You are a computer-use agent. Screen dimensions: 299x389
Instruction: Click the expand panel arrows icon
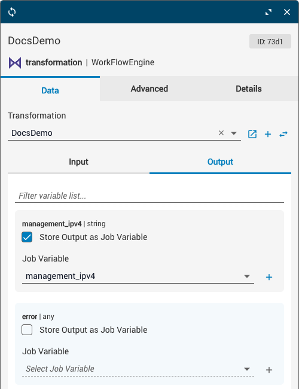click(269, 12)
